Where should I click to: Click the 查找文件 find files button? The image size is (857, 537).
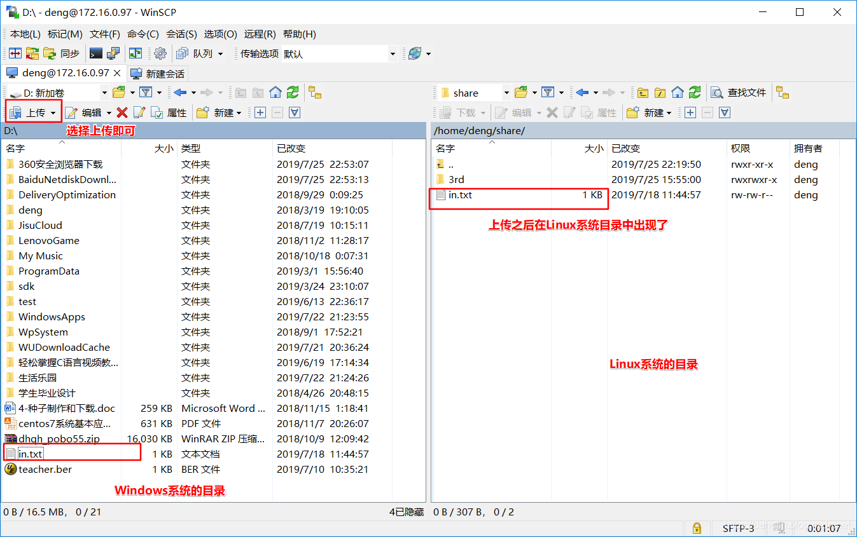(739, 92)
